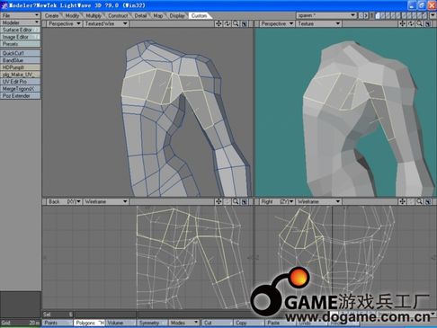Open the Custom tab
The width and height of the screenshot is (437, 328).
point(199,15)
